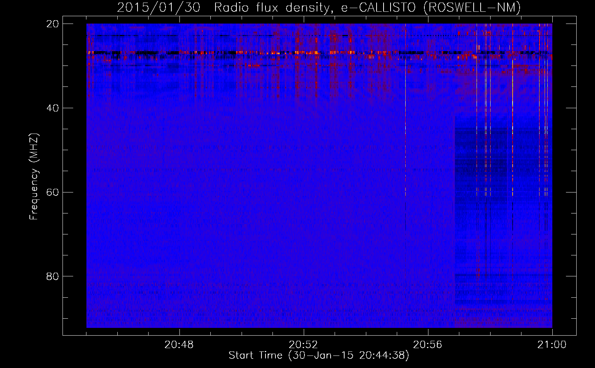Click the 20:52 time tick label

point(303,345)
